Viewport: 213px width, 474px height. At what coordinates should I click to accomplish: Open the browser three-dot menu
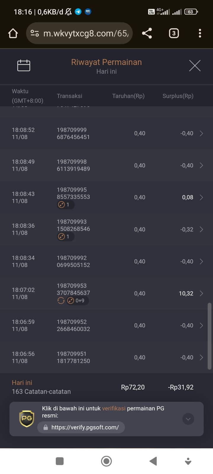coord(200,33)
